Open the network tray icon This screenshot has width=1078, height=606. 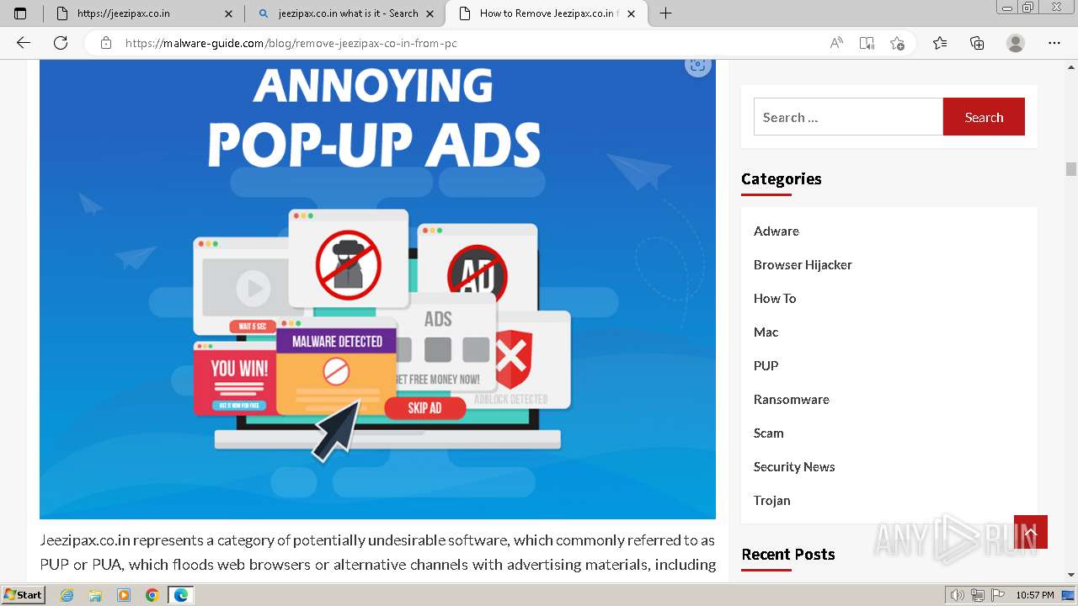tap(977, 595)
